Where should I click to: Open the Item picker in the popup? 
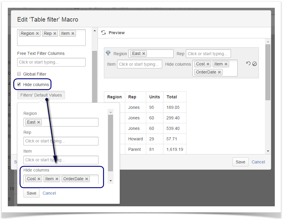(61, 160)
